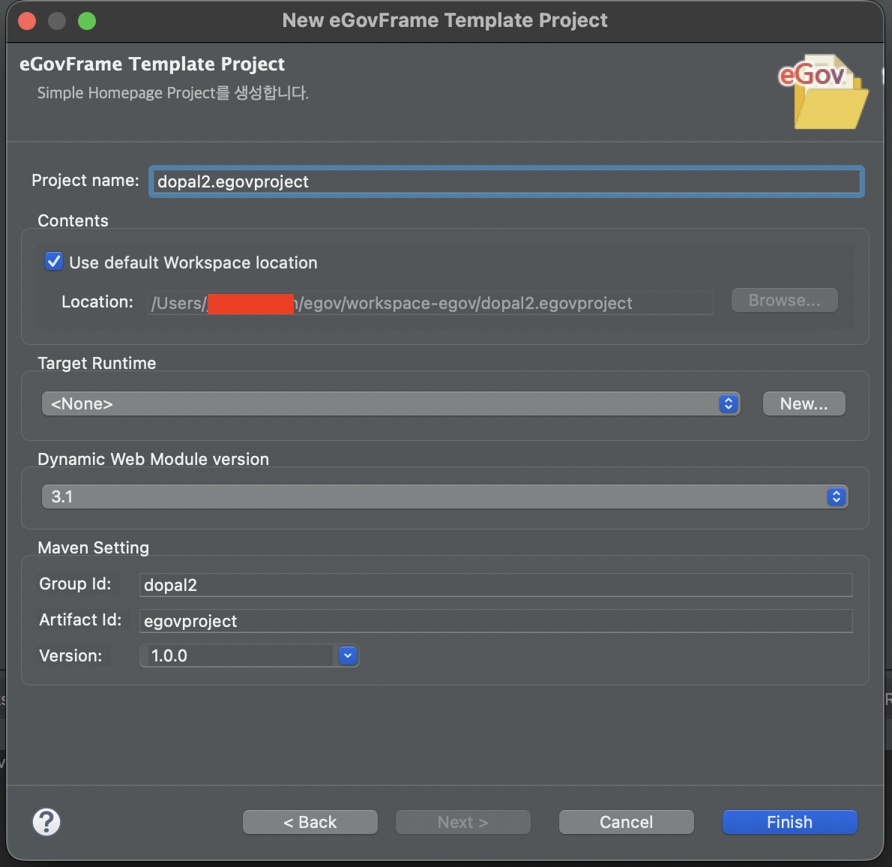
Task: Uncheck Use default Workspace location
Action: [x=54, y=262]
